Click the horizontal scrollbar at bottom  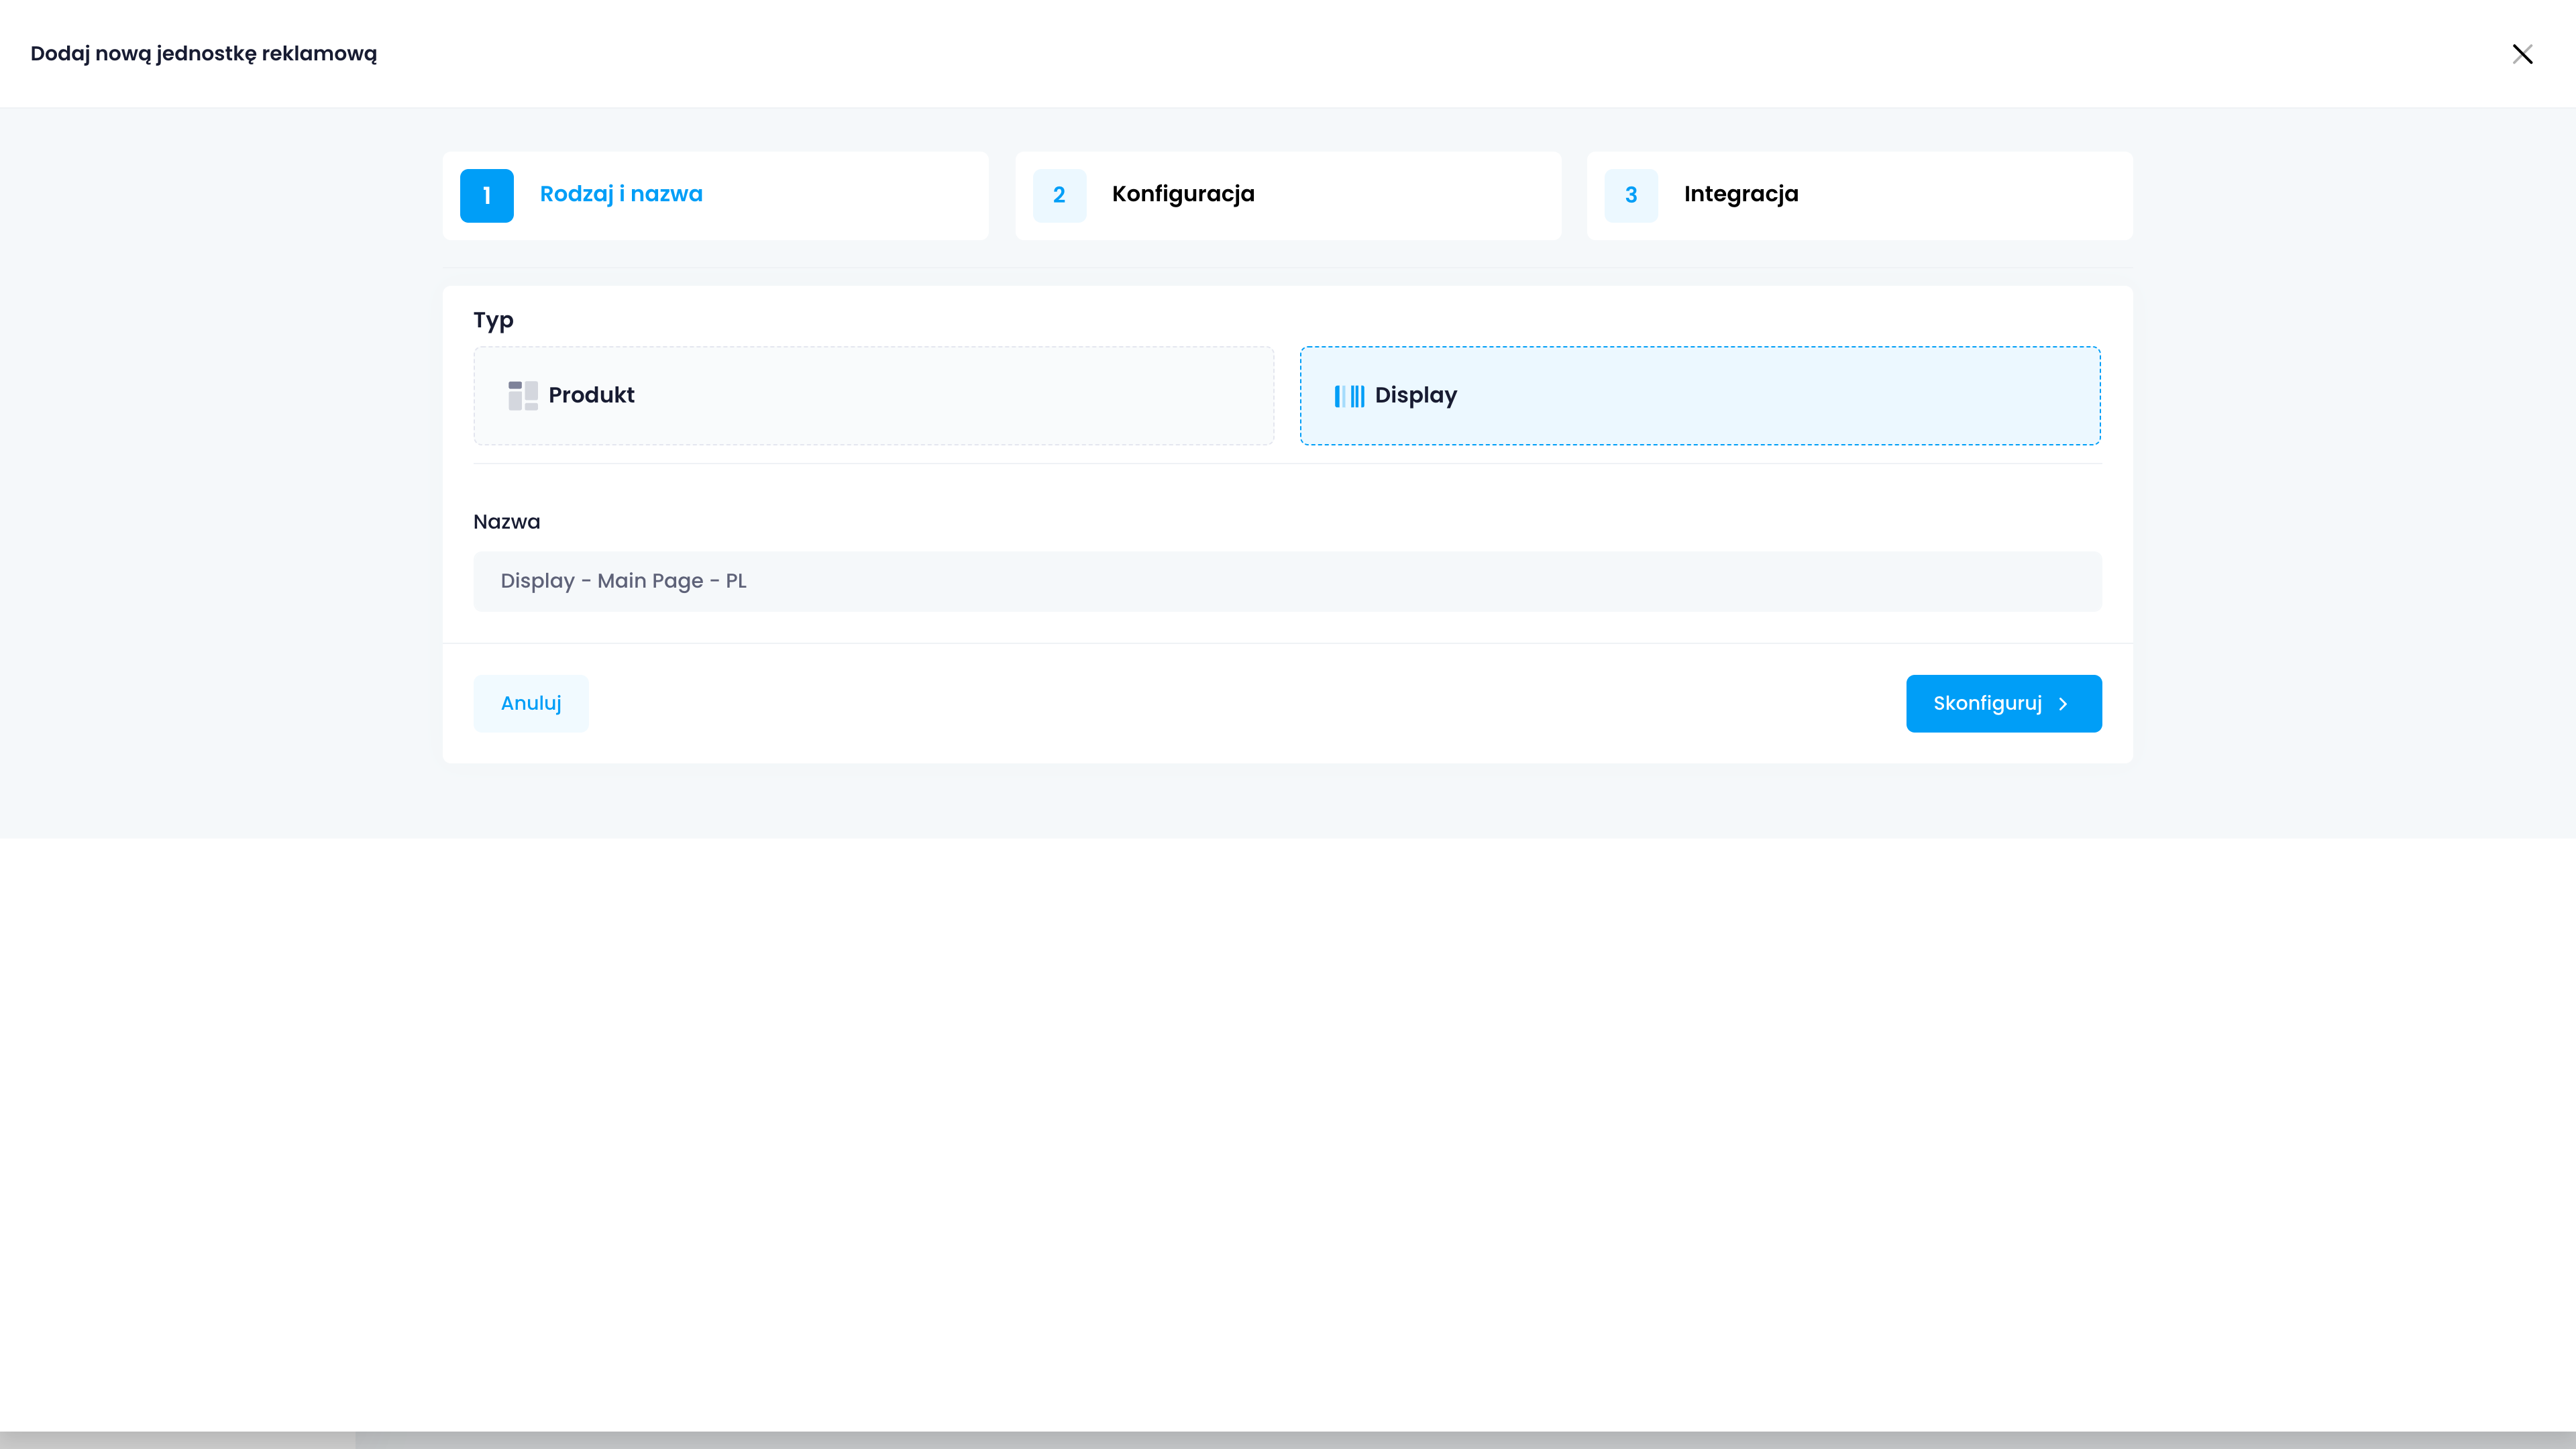pyautogui.click(x=1287, y=1440)
